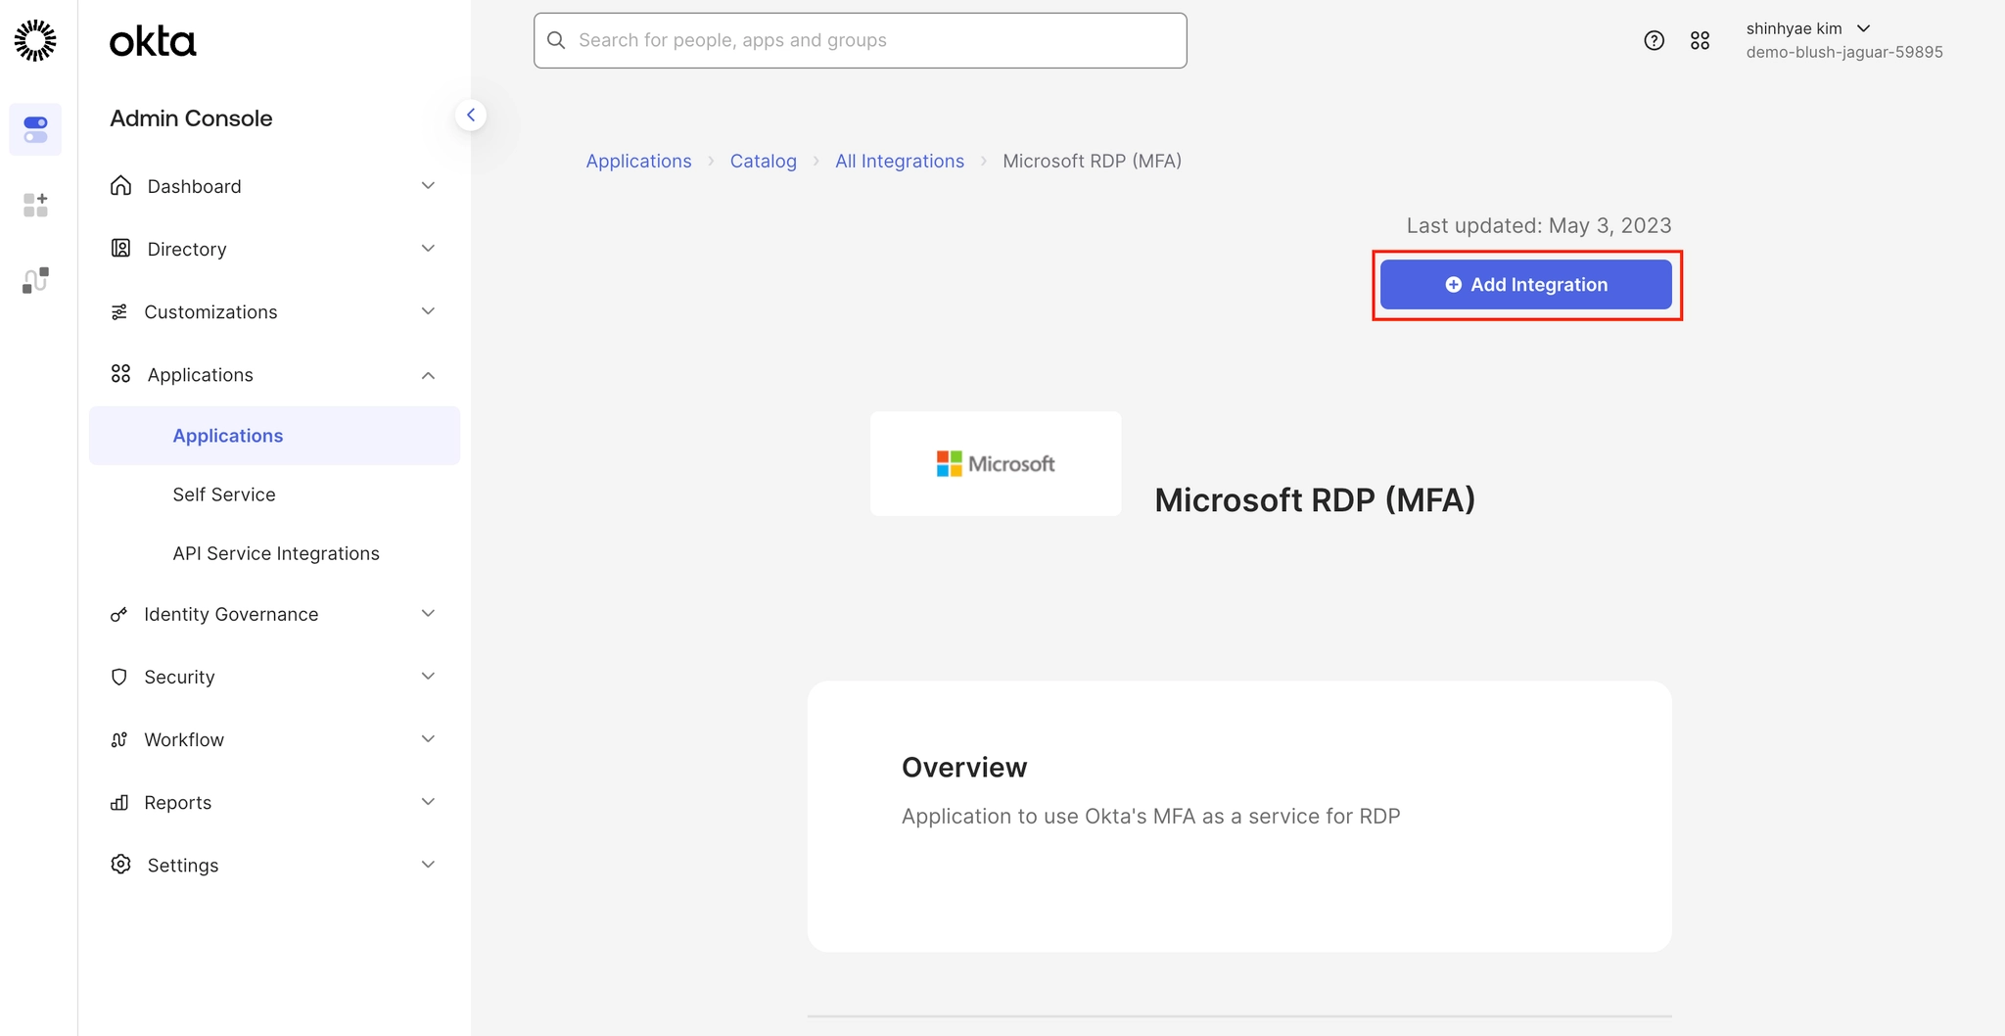Click the Directory address book icon

(x=121, y=249)
